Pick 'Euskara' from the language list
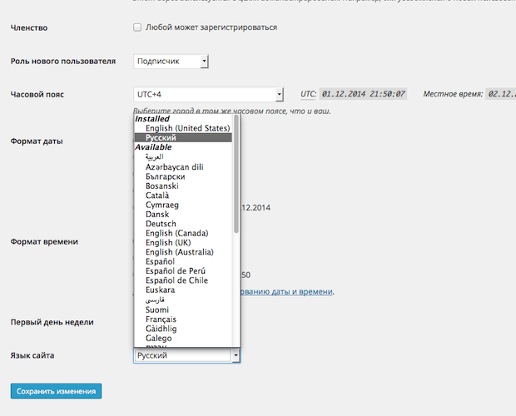The height and width of the screenshot is (416, 516). [x=160, y=290]
